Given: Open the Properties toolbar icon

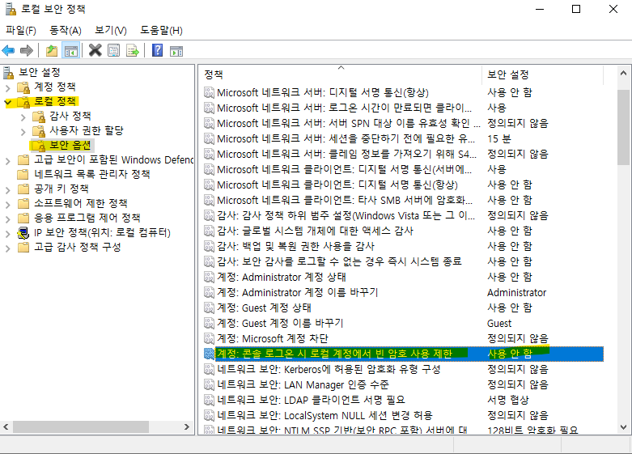Looking at the screenshot, I should pyautogui.click(x=113, y=50).
